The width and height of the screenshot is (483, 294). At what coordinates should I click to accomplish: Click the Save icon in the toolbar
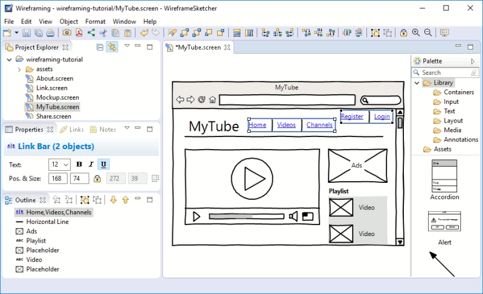(27, 33)
